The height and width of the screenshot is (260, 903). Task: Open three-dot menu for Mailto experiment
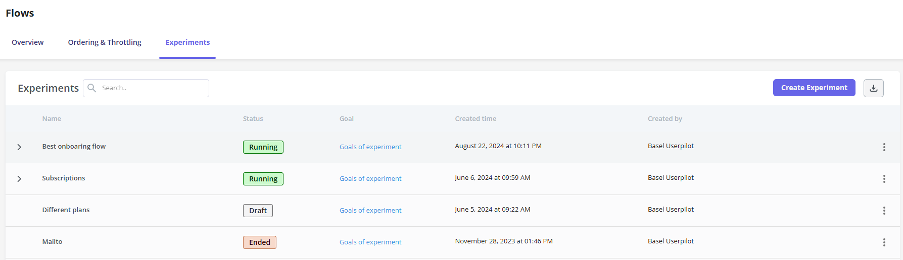pyautogui.click(x=884, y=242)
